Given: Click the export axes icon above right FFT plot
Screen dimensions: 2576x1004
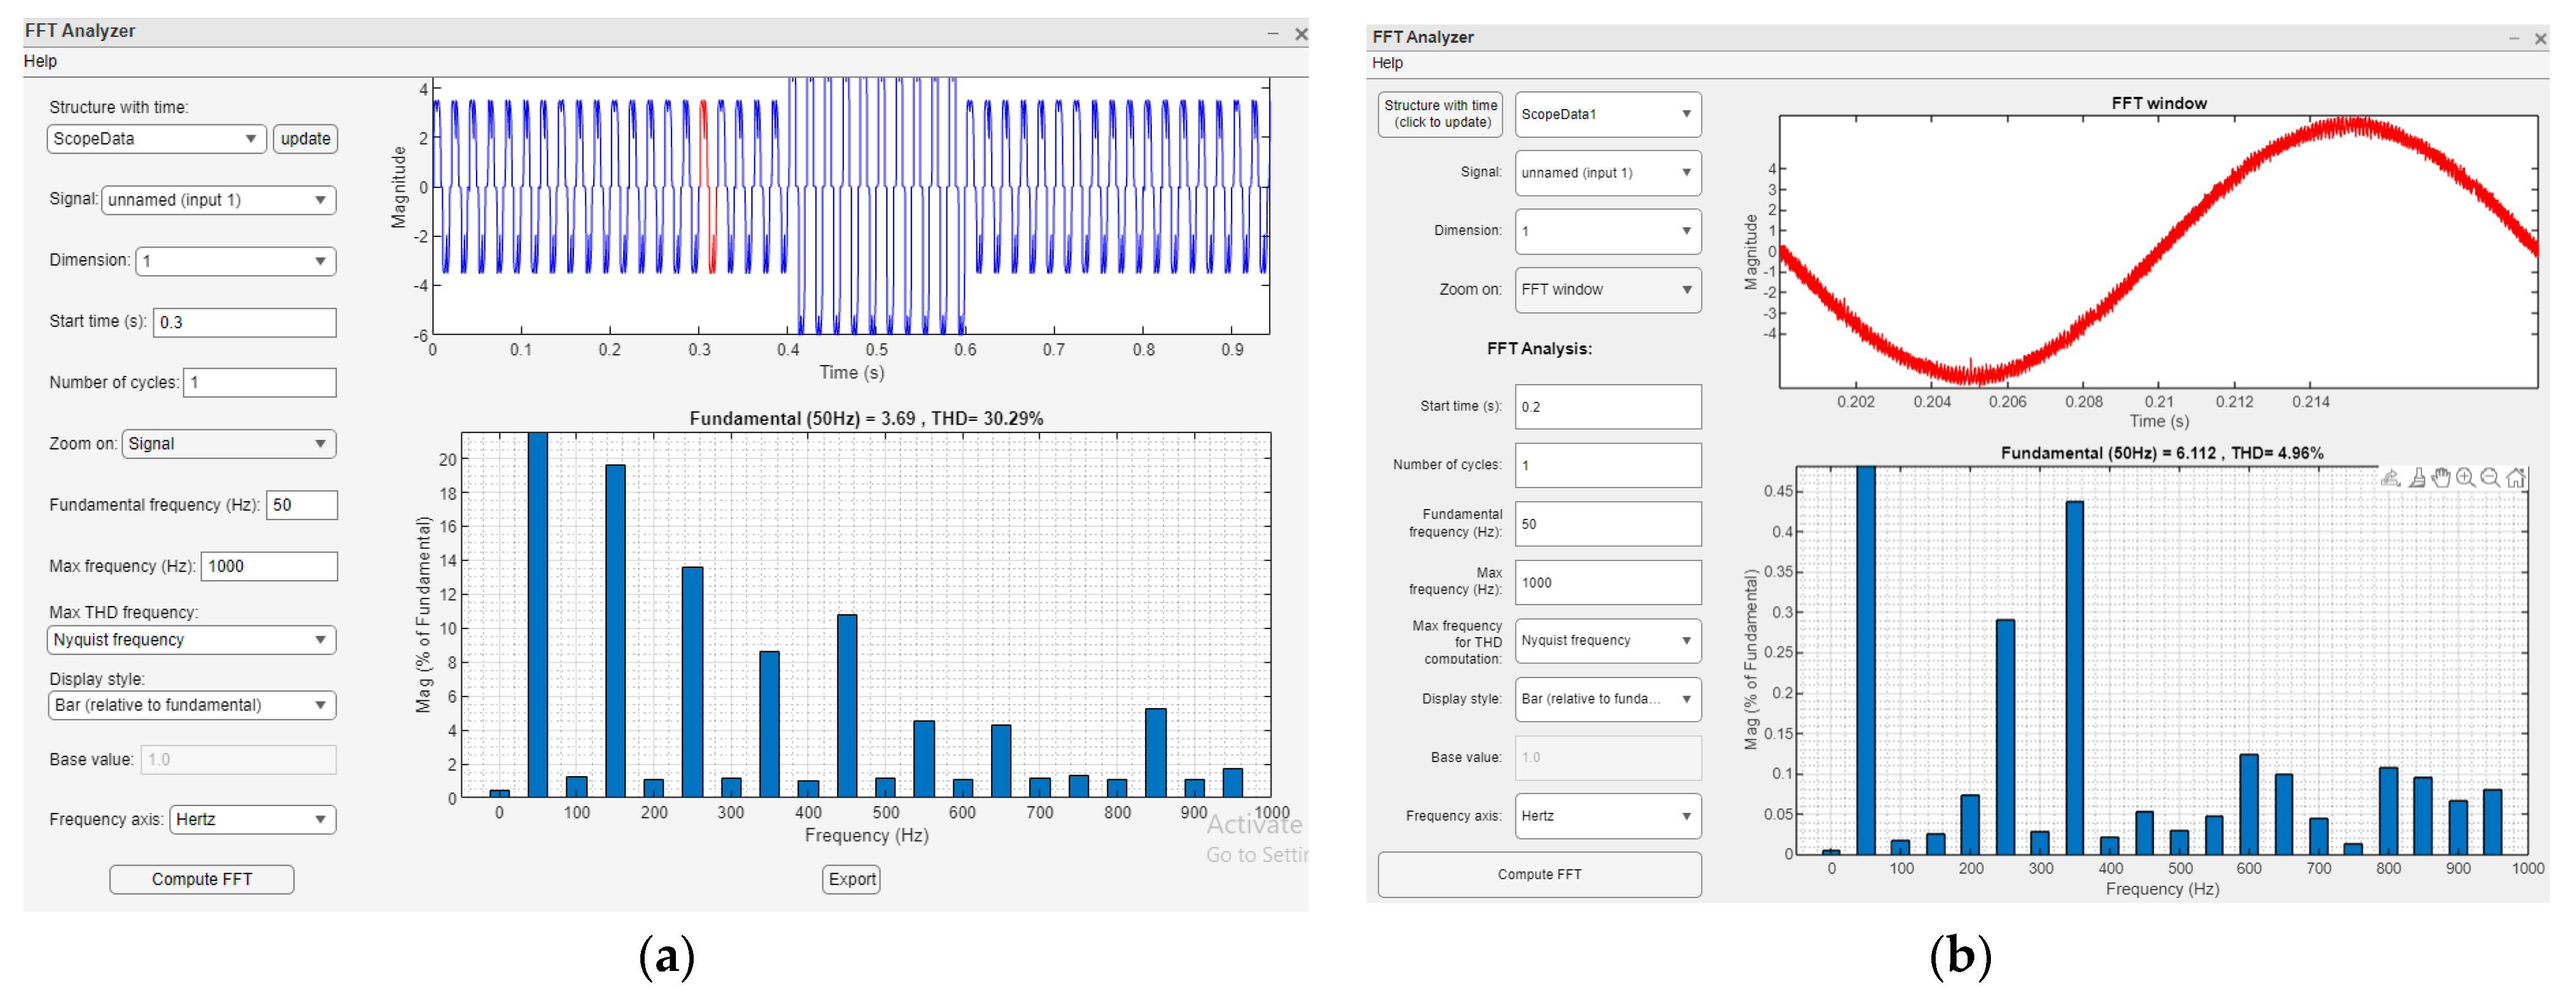Looking at the screenshot, I should click(2390, 478).
